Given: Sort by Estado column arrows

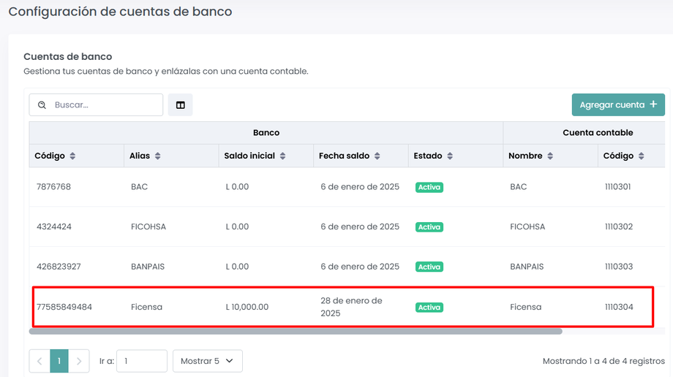Looking at the screenshot, I should point(450,156).
